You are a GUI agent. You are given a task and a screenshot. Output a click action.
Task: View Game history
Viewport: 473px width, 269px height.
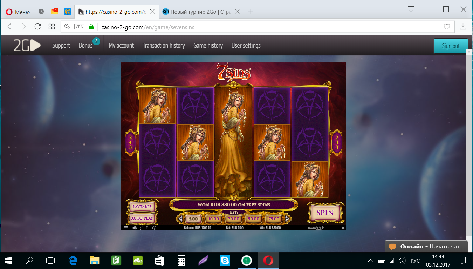[x=208, y=46]
